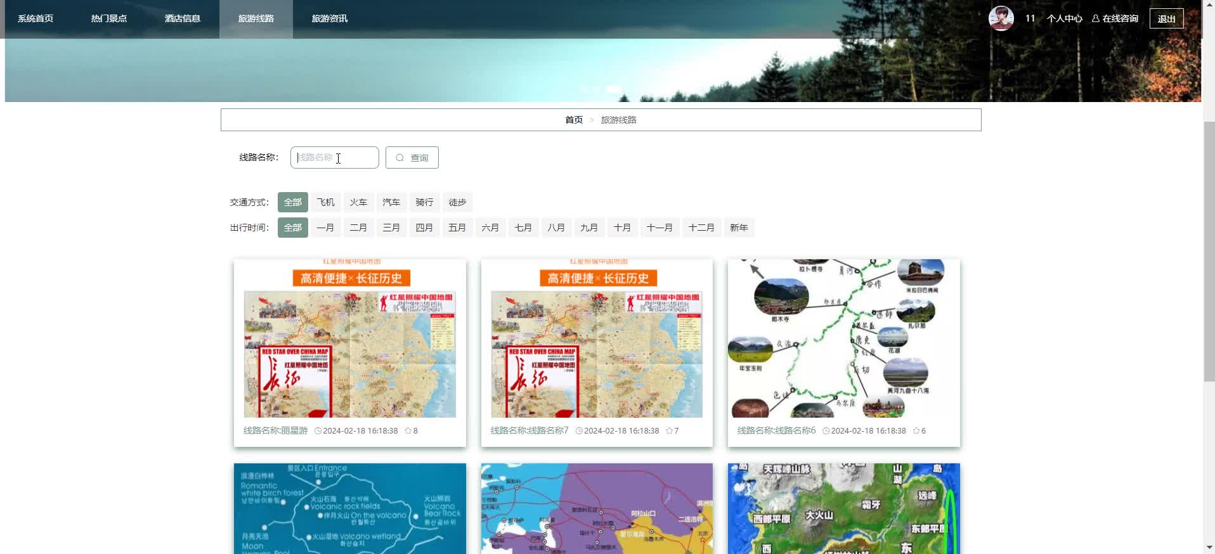The height and width of the screenshot is (554, 1215).
Task: Filter travel time by 一月
Action: pyautogui.click(x=326, y=228)
